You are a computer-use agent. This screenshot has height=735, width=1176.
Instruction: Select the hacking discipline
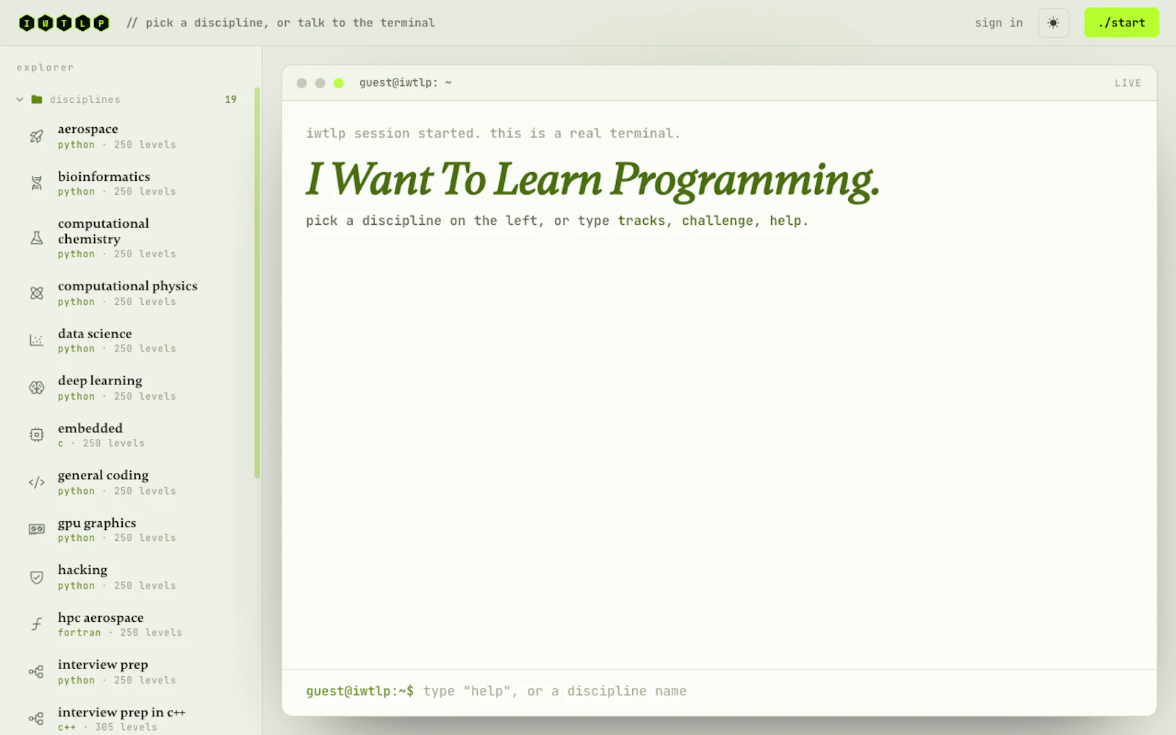(x=132, y=577)
